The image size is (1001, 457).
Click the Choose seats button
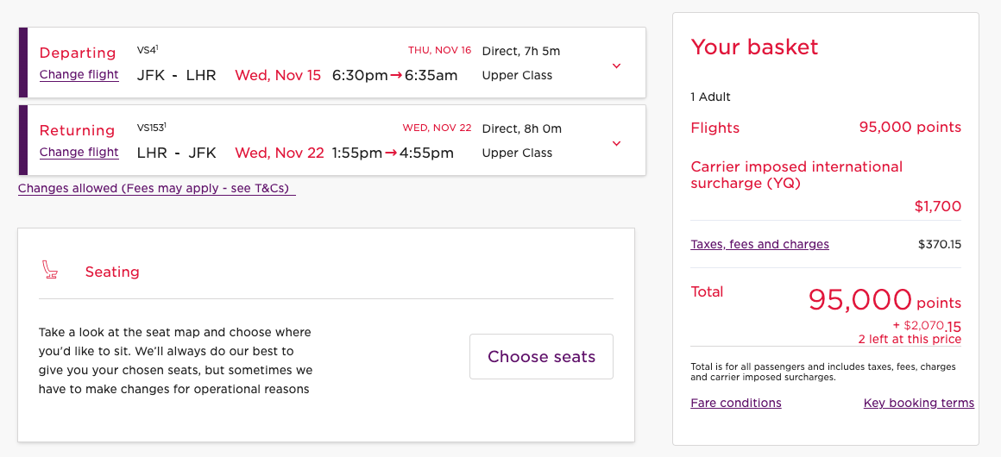click(541, 357)
